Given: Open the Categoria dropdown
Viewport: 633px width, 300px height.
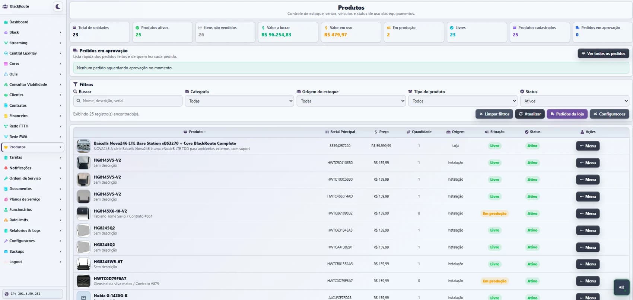Looking at the screenshot, I should 239,101.
